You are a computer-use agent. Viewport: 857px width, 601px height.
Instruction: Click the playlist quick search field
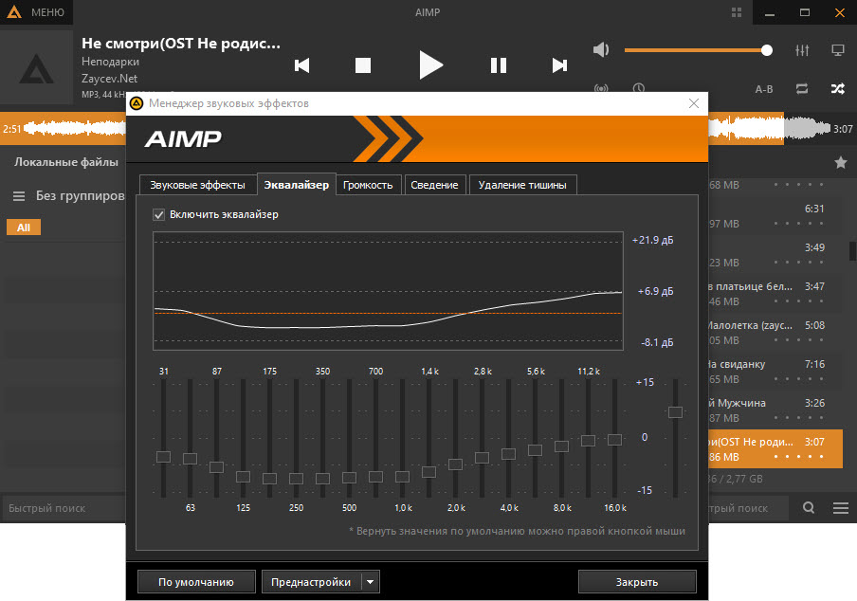[x=748, y=508]
